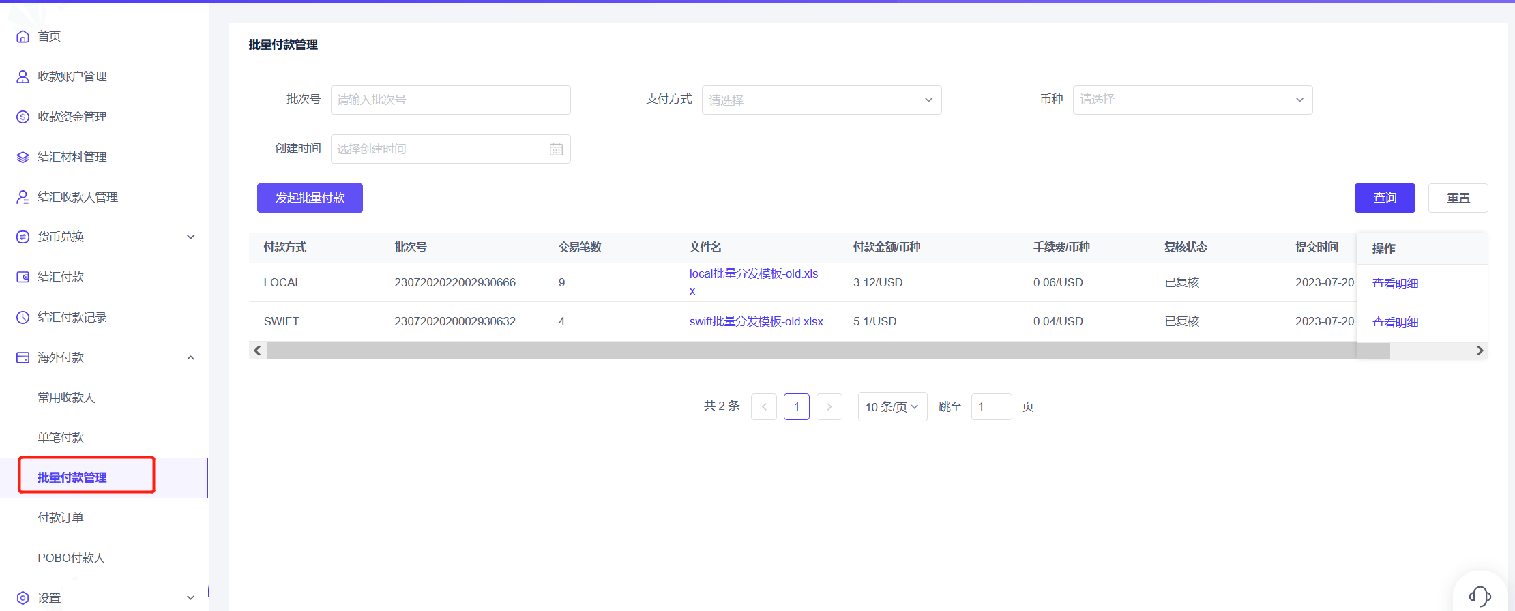Click the 发起批量付款 button
The width and height of the screenshot is (1515, 611).
coord(310,198)
